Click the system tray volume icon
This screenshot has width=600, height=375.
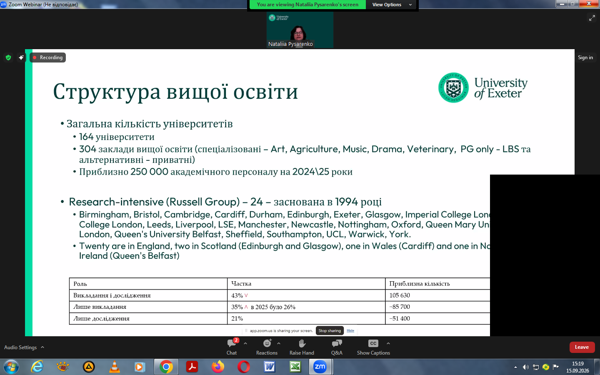[525, 367]
